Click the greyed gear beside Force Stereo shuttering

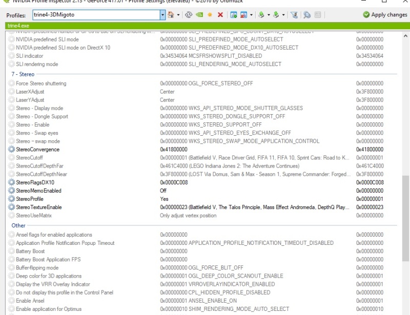[11, 83]
